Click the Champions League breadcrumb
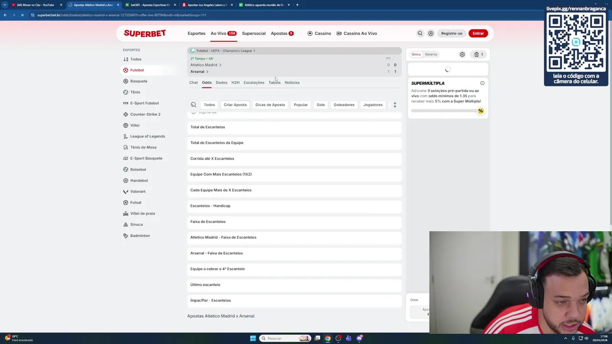612x344 pixels. 232,51
